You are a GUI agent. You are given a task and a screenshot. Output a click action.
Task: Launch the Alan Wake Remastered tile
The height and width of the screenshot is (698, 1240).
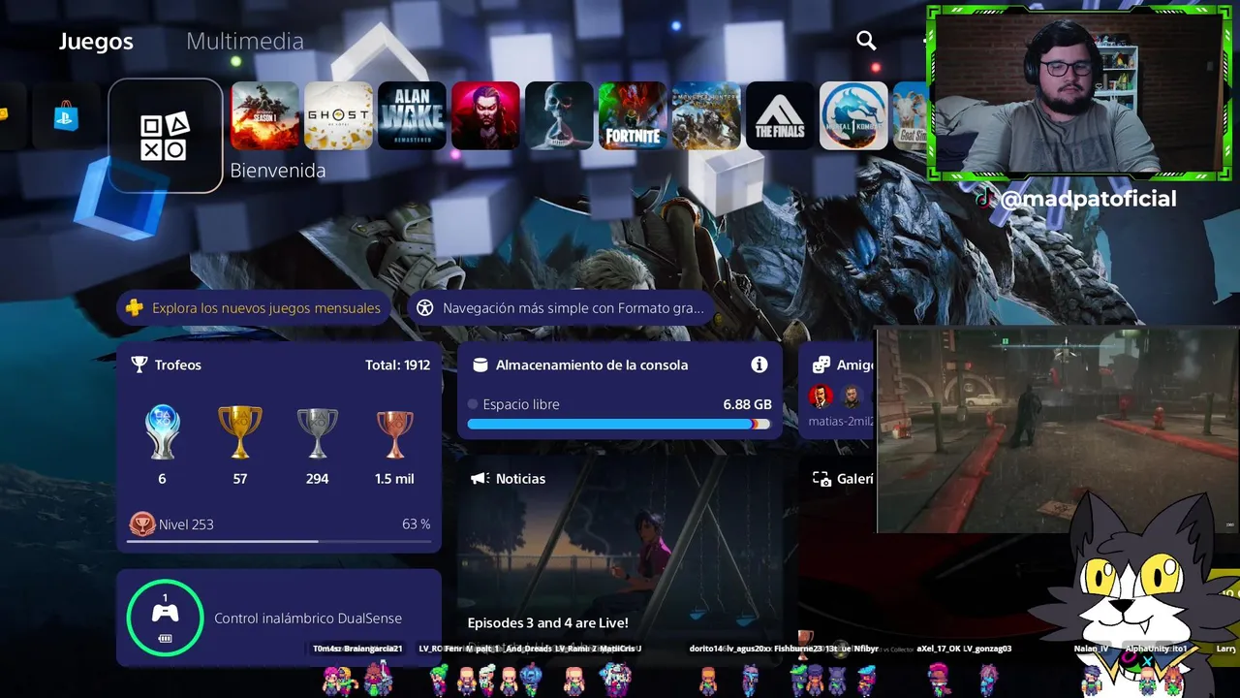[x=412, y=115]
